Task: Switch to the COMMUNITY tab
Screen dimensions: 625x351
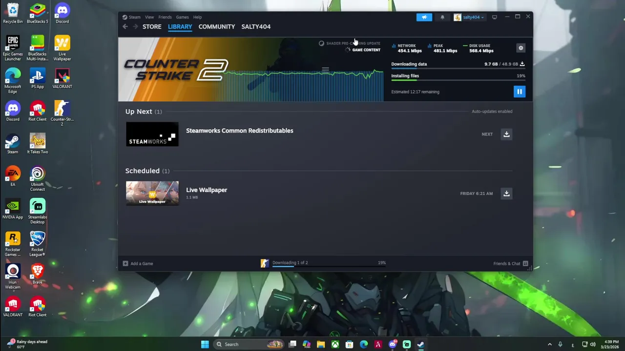Action: pyautogui.click(x=217, y=27)
